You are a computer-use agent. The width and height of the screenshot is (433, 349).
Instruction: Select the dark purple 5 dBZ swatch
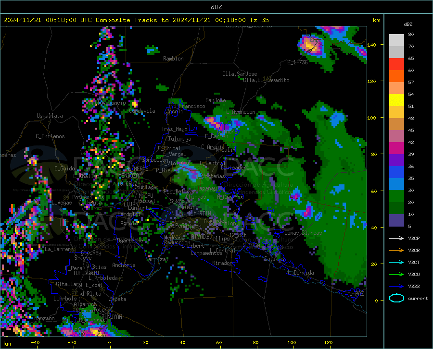396,220
